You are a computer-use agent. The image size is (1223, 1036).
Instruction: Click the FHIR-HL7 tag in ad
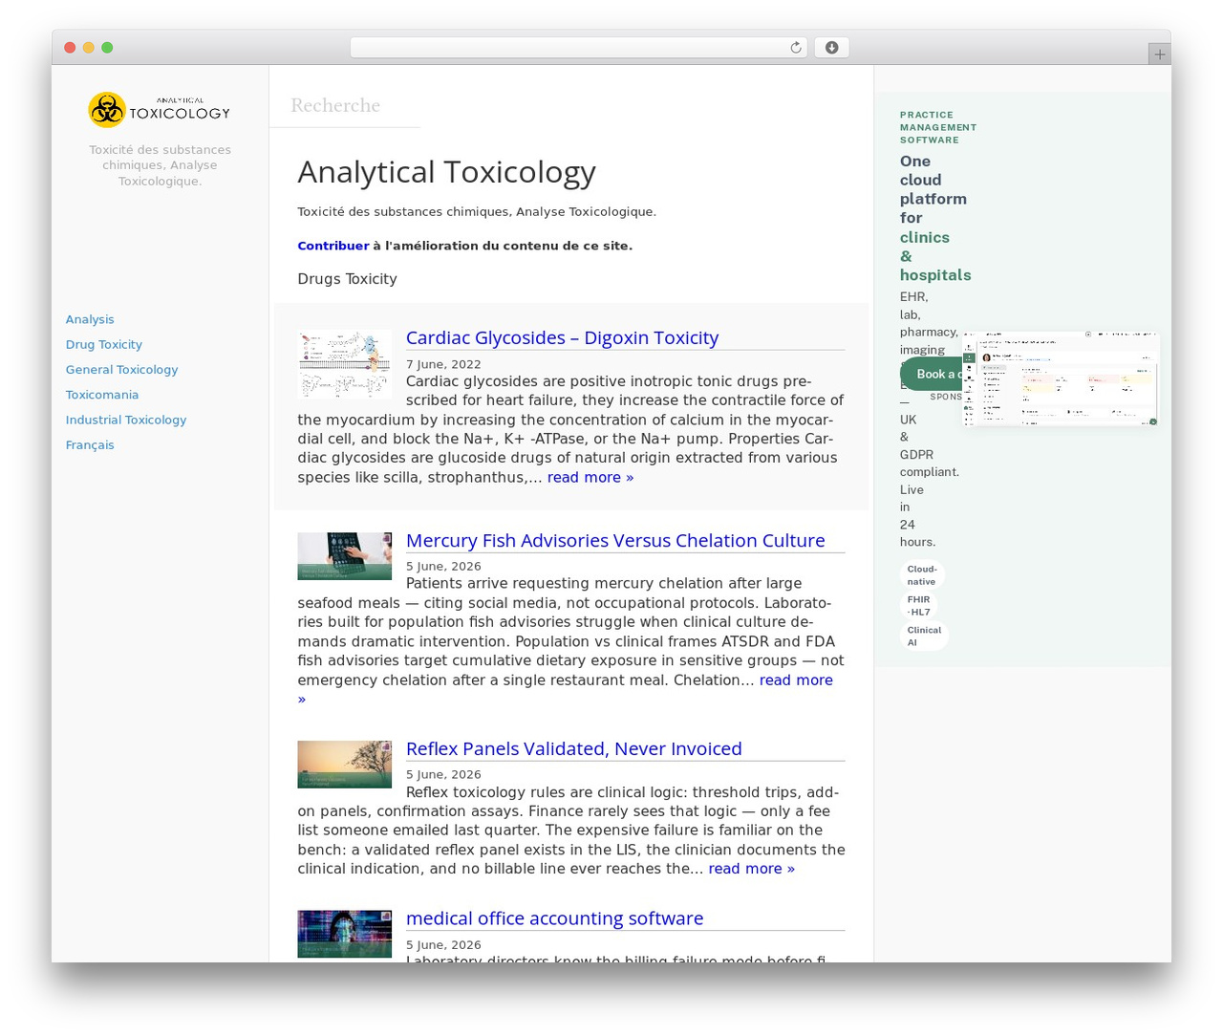(918, 606)
